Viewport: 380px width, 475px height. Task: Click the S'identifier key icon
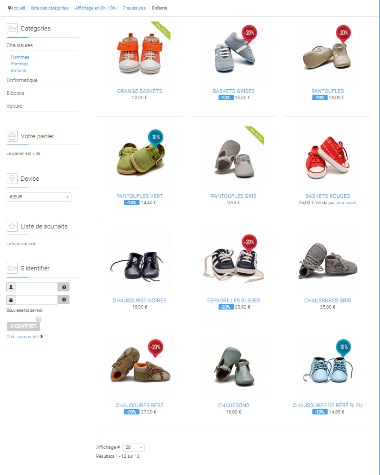(12, 268)
